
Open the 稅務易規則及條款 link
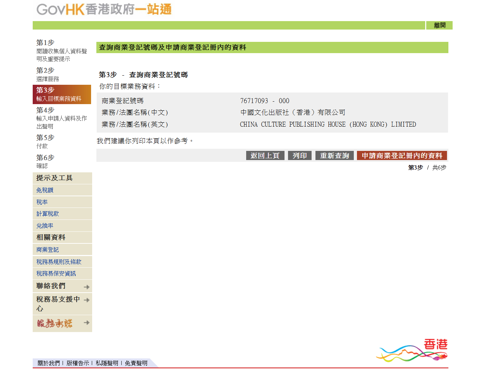coord(59,262)
